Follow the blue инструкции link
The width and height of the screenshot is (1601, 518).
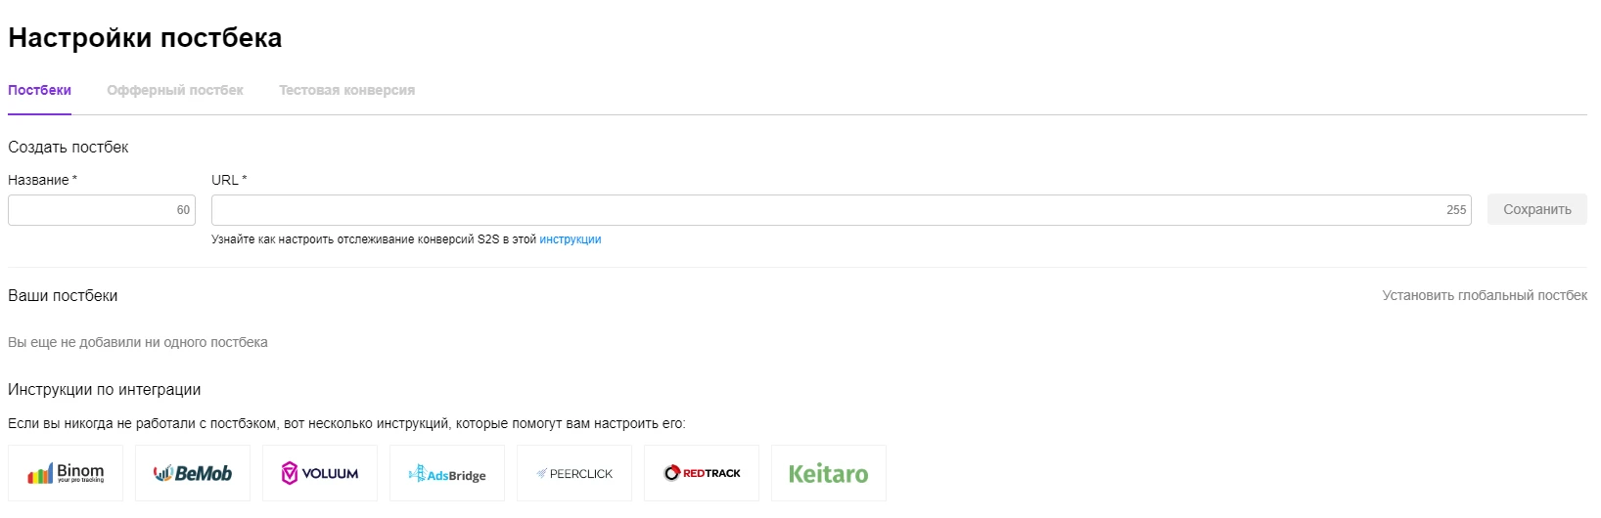(571, 239)
